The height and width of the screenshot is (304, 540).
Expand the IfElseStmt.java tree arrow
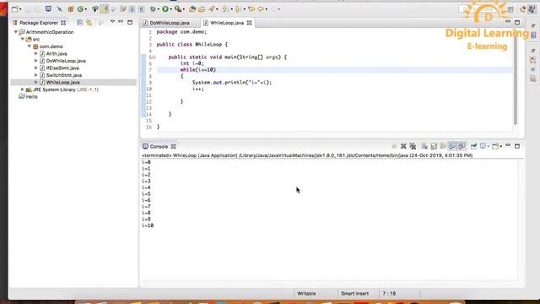click(35, 68)
